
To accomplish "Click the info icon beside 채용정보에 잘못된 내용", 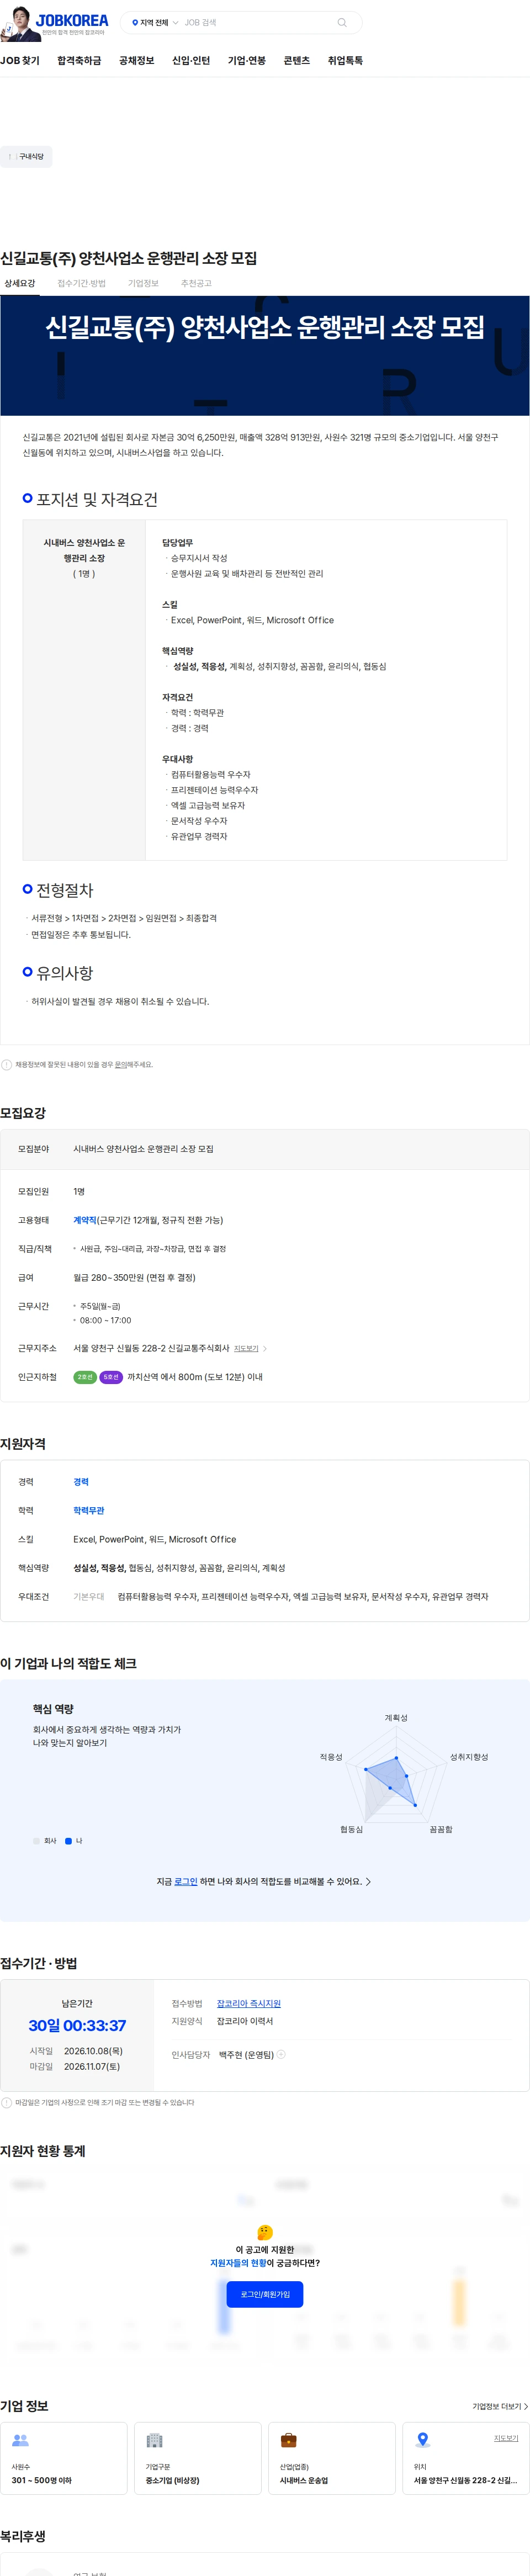I will [7, 1064].
